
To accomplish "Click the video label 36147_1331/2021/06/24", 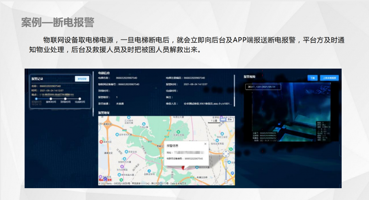I will tap(263, 87).
